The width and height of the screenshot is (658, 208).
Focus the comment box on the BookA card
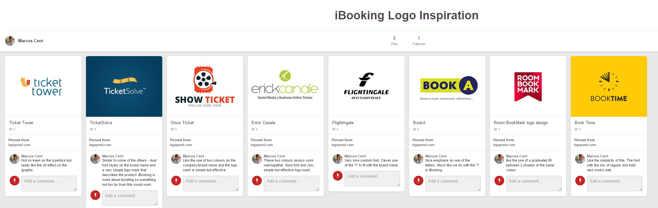[x=453, y=183]
